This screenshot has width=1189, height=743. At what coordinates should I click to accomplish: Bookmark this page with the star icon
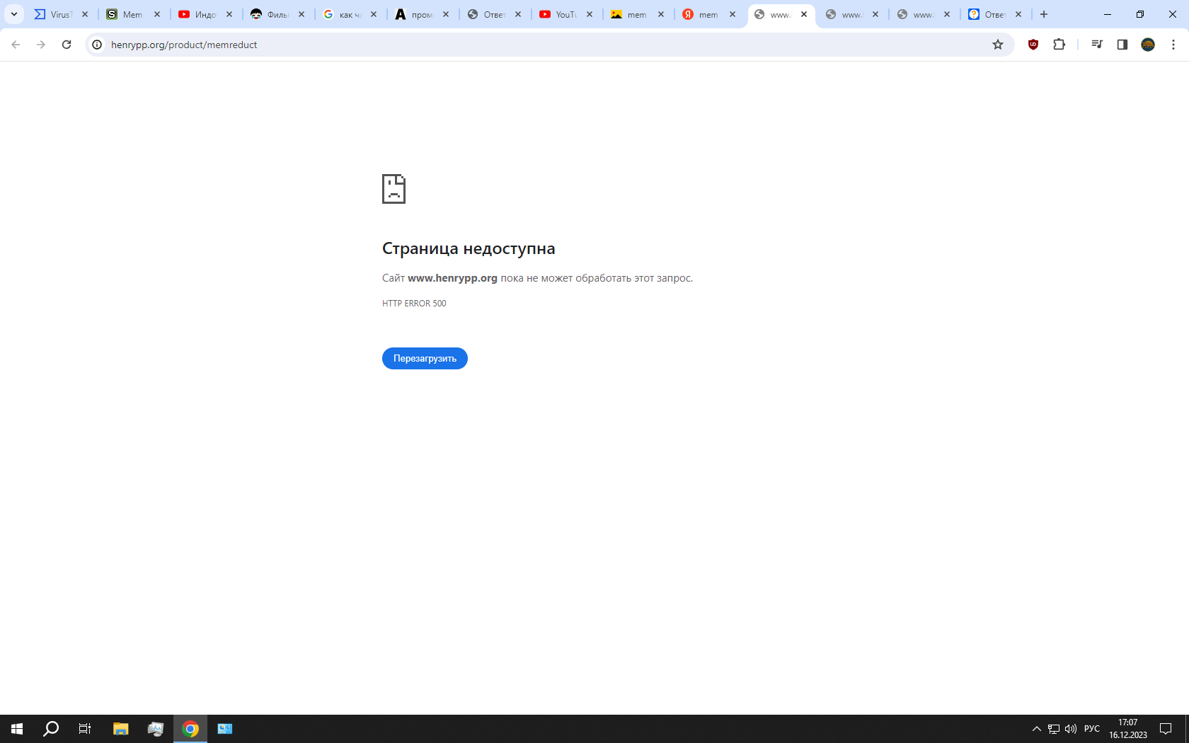click(x=998, y=45)
